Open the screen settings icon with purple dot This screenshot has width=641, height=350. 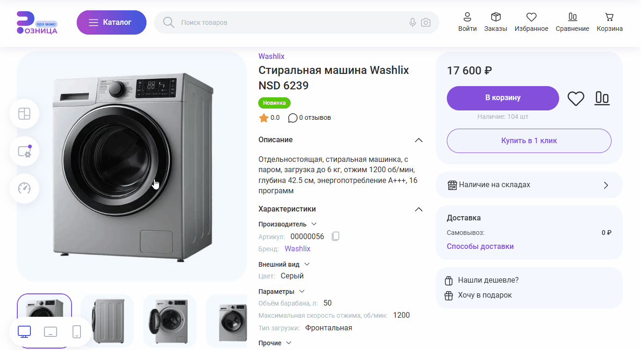tap(24, 151)
